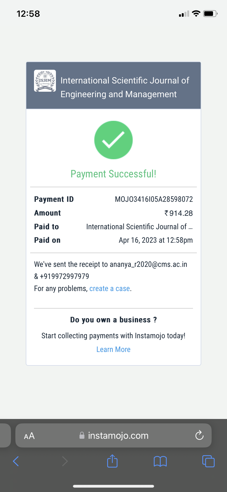
Task: Follow the "Learn More" link
Action: coord(113,350)
